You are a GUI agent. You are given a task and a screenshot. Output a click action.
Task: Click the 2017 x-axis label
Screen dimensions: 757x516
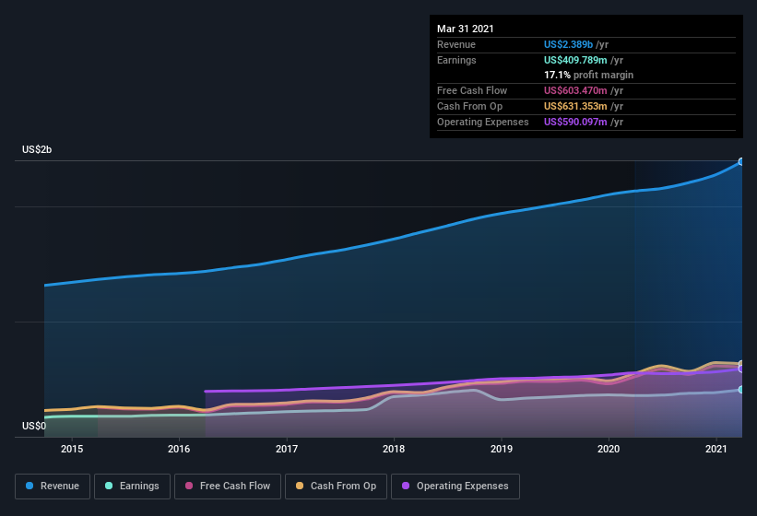(x=287, y=449)
